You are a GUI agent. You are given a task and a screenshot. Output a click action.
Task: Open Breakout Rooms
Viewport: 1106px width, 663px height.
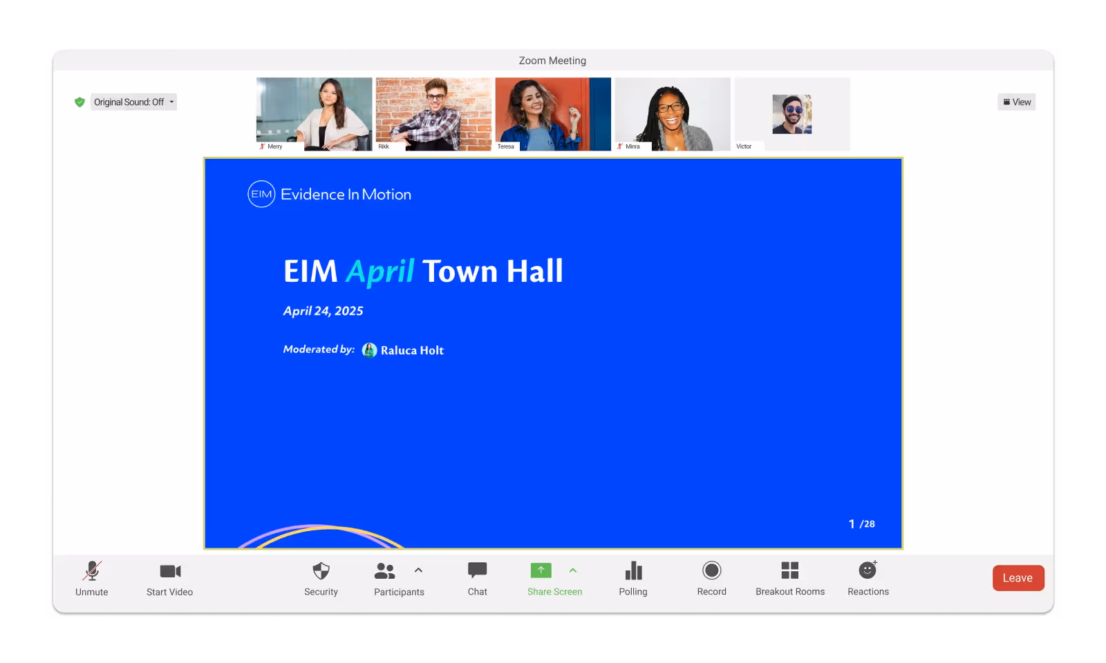pos(790,579)
